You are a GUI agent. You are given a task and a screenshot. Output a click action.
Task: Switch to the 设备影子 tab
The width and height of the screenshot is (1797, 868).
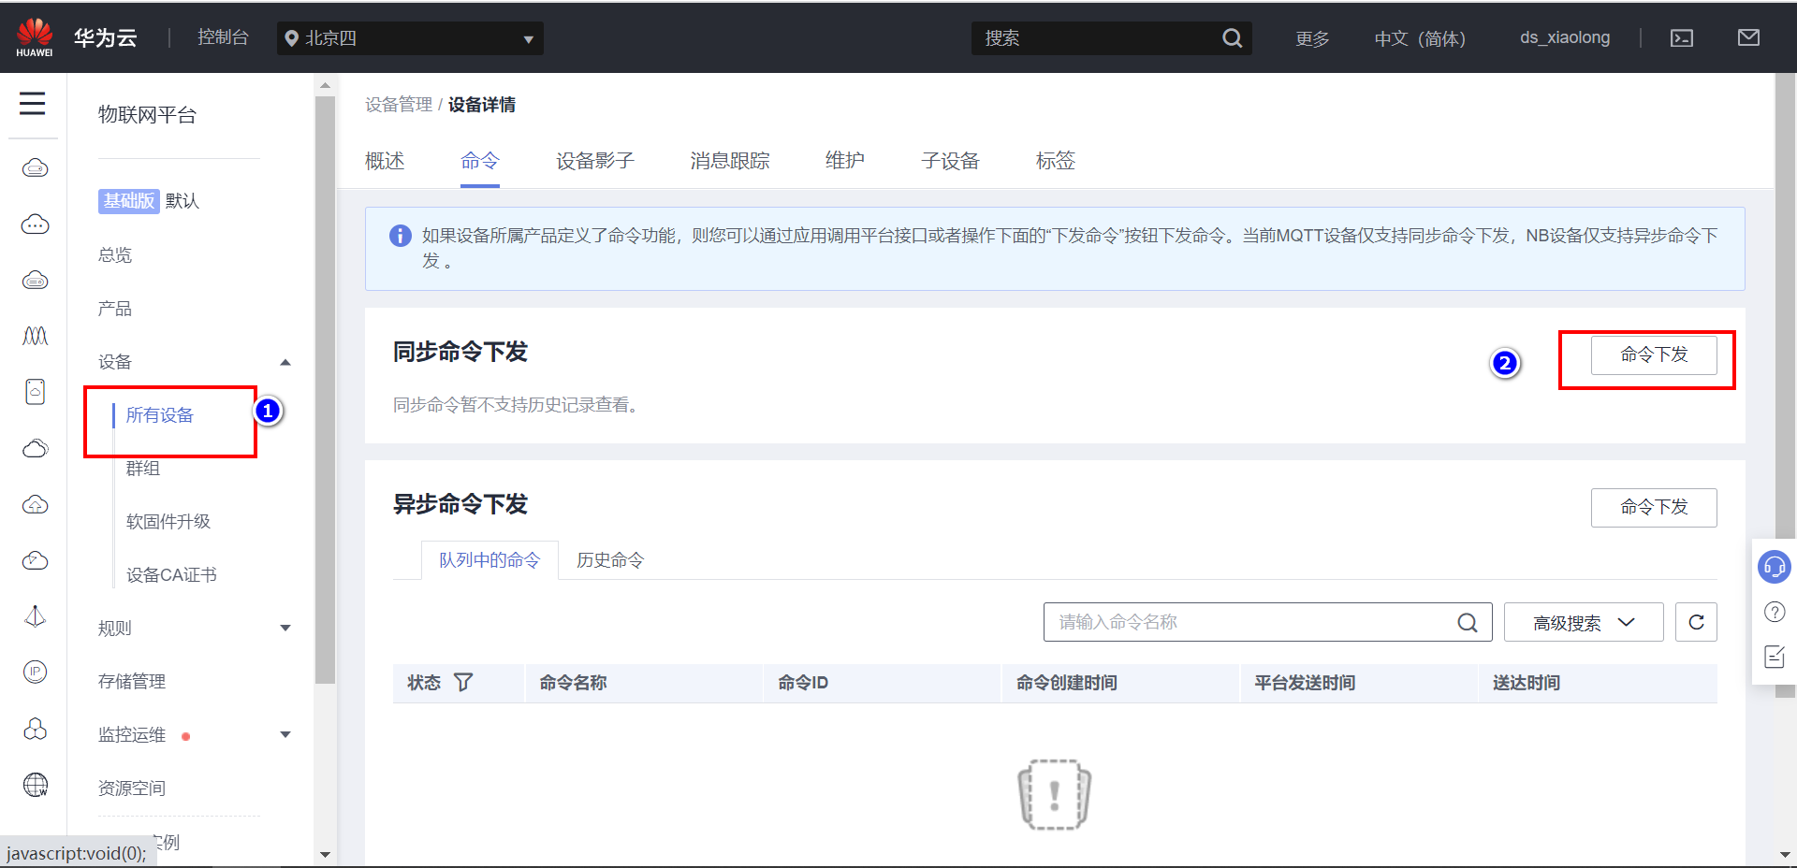595,161
